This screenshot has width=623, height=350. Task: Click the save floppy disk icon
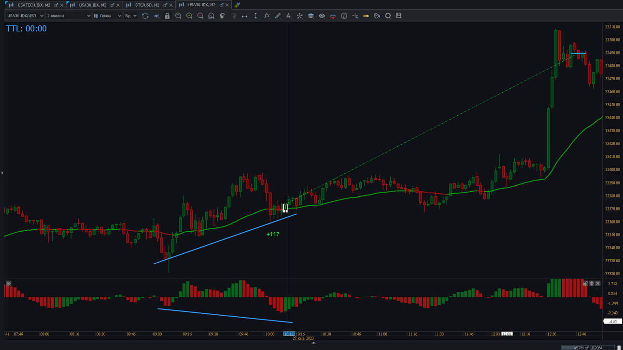pos(399,16)
